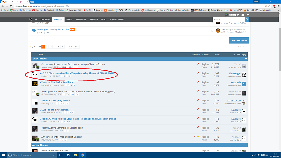Viewport: 281px width, 158px height.
Task: Open Djplopper account menu
Action: coord(232,15)
